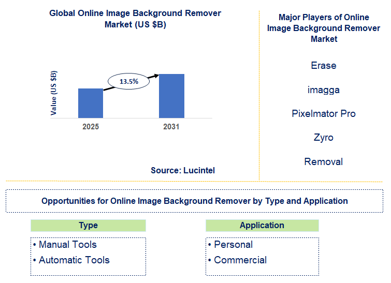Select the 'Manual Tools' bullet item
The height and width of the screenshot is (283, 391).
pos(65,245)
